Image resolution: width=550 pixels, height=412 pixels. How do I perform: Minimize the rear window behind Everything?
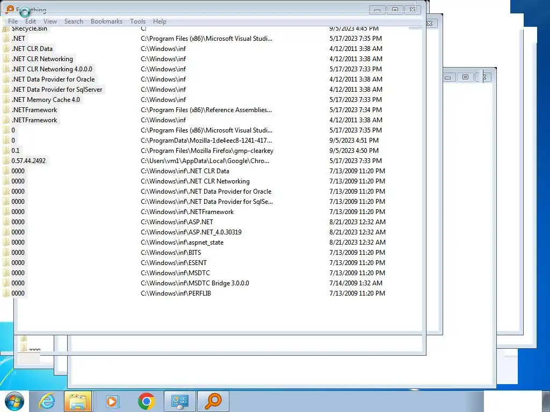tap(448, 77)
